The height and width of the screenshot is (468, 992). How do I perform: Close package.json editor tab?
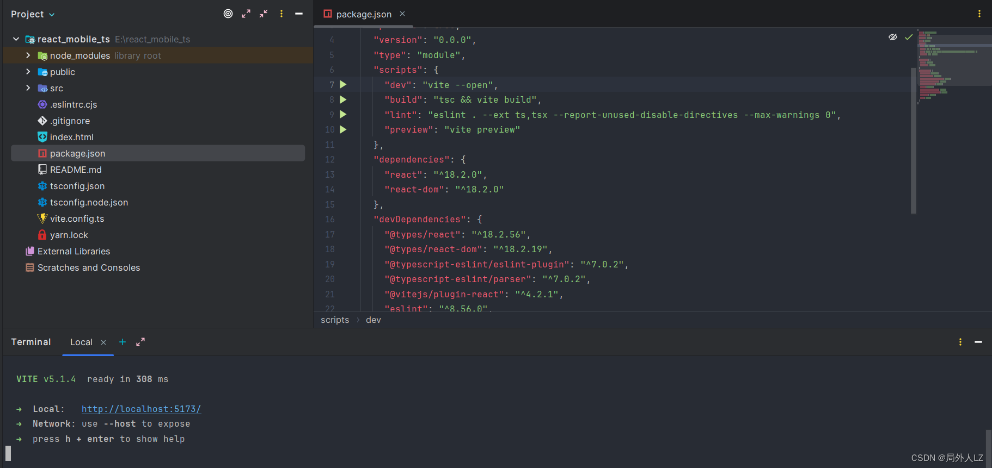[x=402, y=14]
